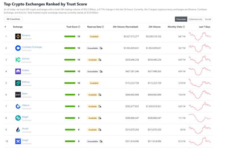View Bitget last 7 days sparkline chart

200,118
